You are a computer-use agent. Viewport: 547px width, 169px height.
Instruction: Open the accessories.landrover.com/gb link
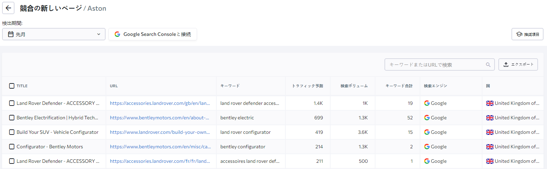[x=160, y=103]
